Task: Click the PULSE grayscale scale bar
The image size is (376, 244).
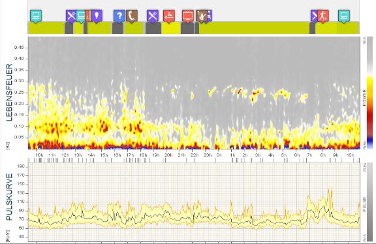Action: [369, 202]
